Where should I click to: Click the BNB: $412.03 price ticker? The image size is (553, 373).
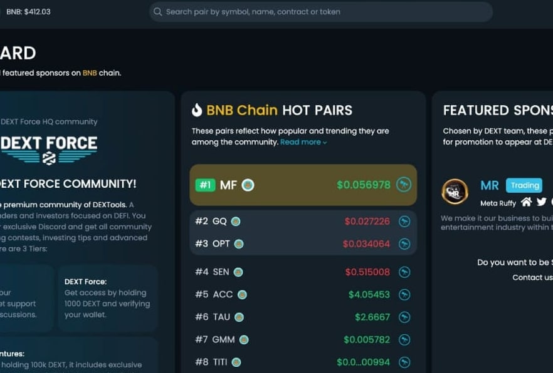(28, 12)
